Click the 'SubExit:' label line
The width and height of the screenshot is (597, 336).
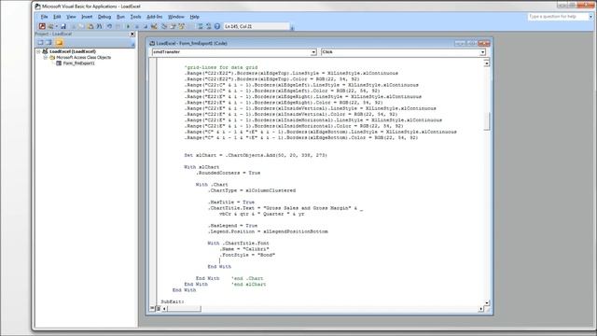point(173,301)
